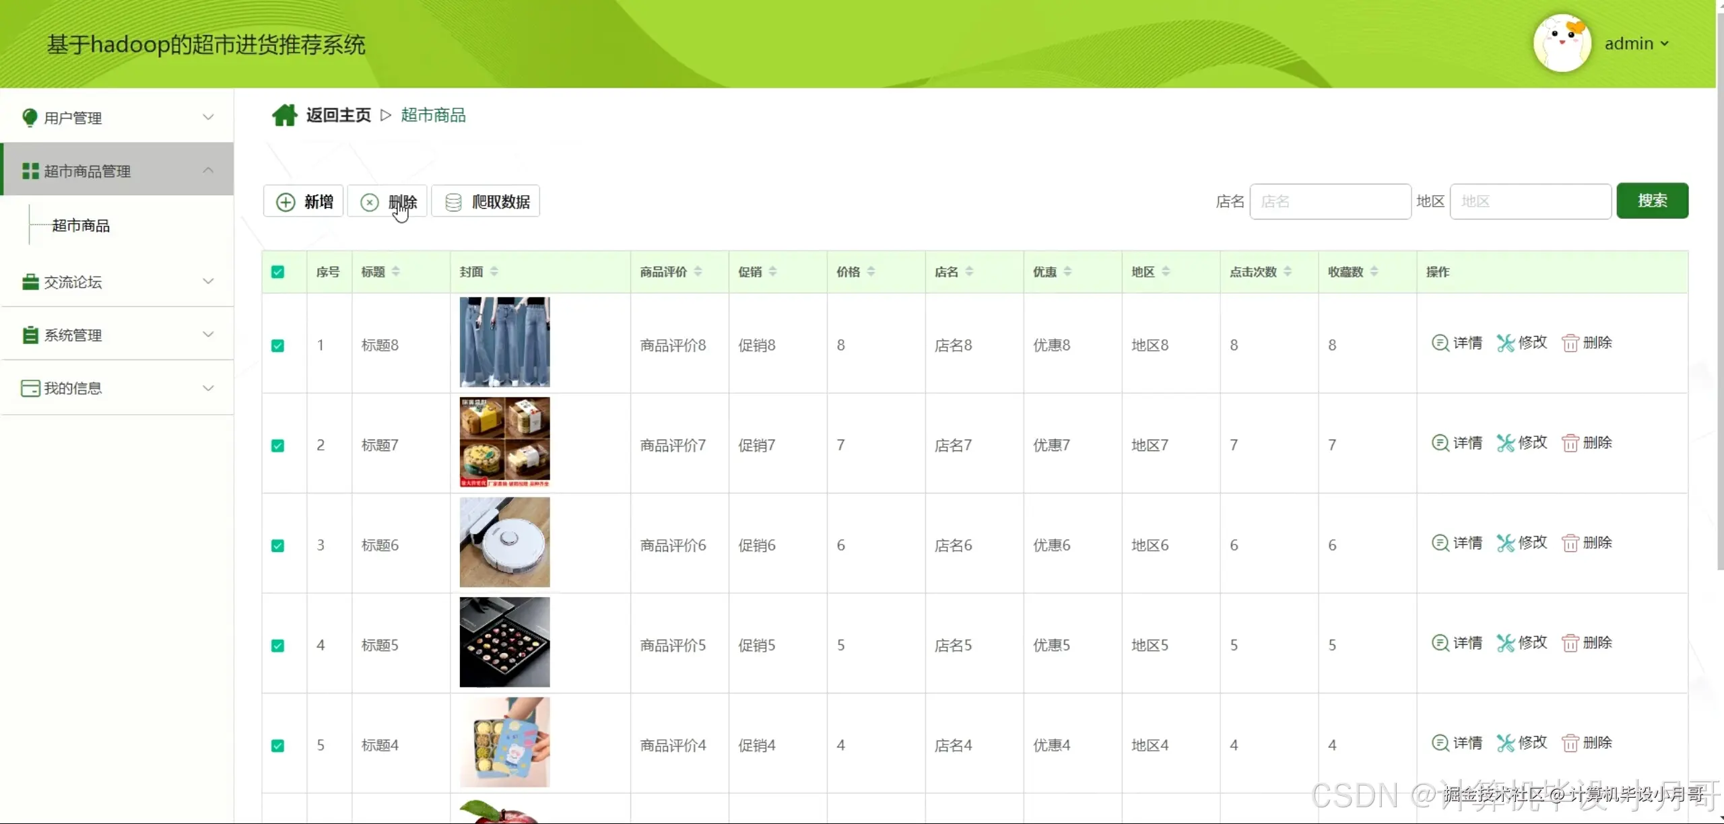1724x824 pixels.
Task: Sort by 价格 column arrows
Action: tap(871, 271)
